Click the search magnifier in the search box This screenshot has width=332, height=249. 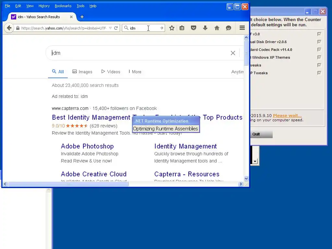[x=126, y=28]
